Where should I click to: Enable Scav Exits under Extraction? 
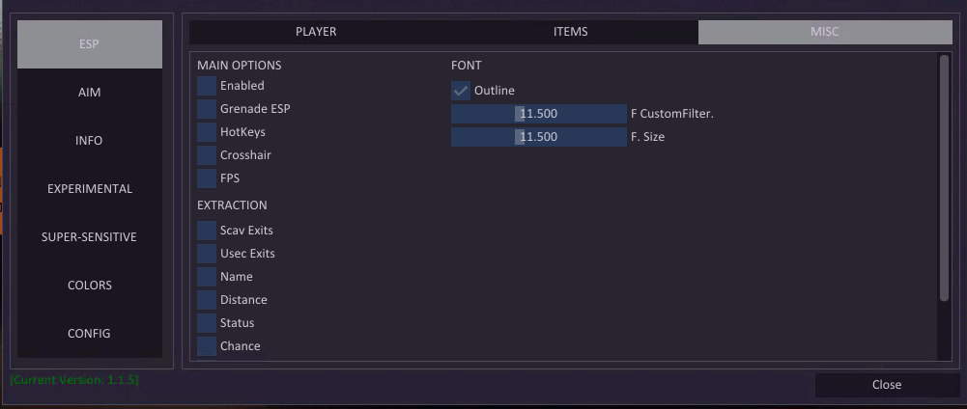click(x=207, y=231)
